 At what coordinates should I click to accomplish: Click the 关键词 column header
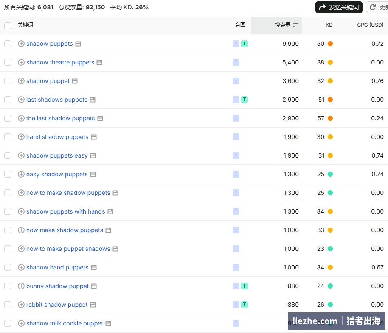25,25
